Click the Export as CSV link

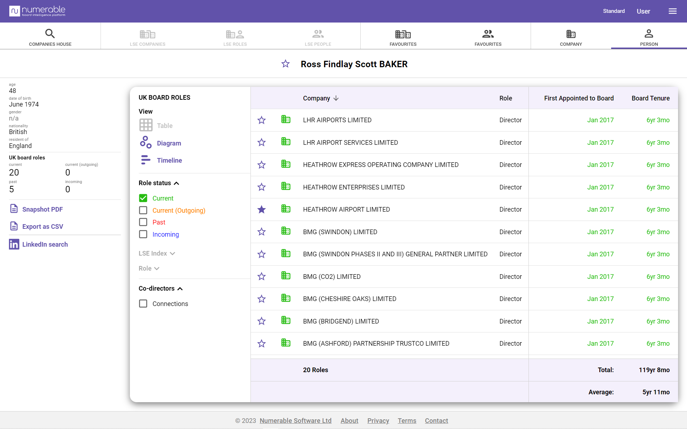point(43,227)
